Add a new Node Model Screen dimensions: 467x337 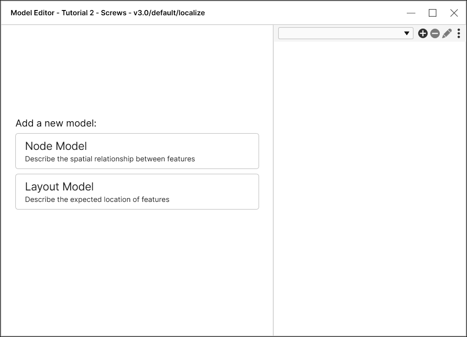pos(137,151)
